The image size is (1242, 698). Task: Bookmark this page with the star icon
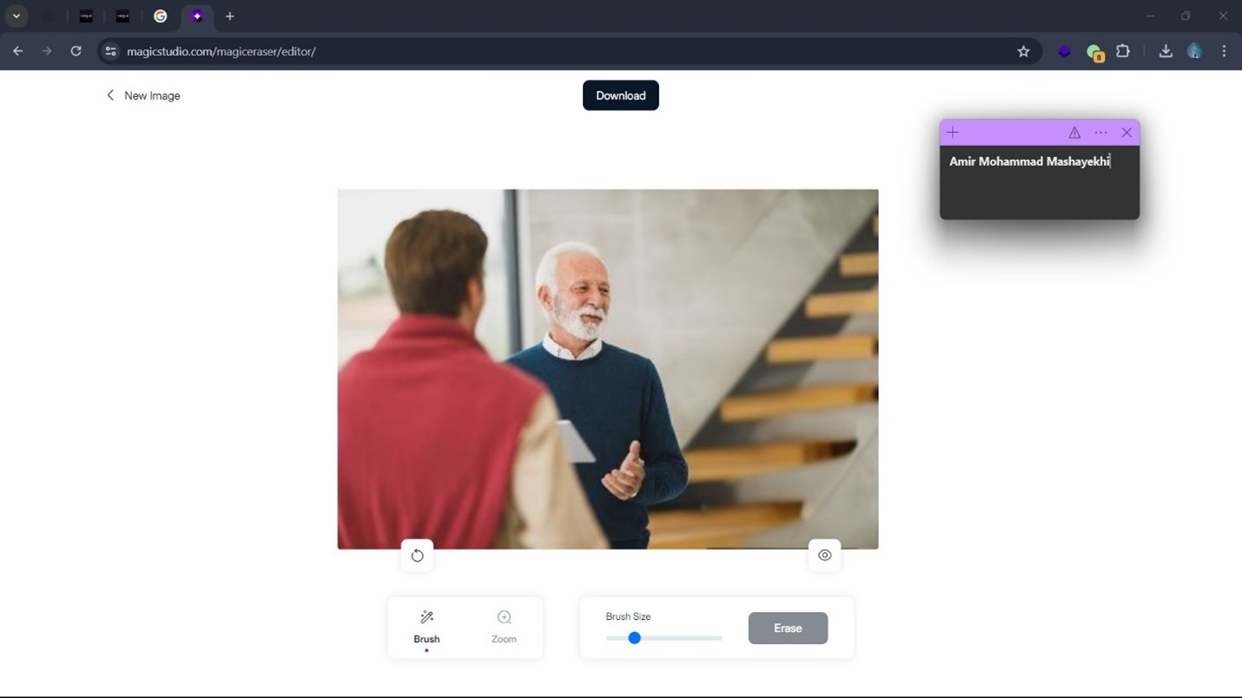point(1023,51)
